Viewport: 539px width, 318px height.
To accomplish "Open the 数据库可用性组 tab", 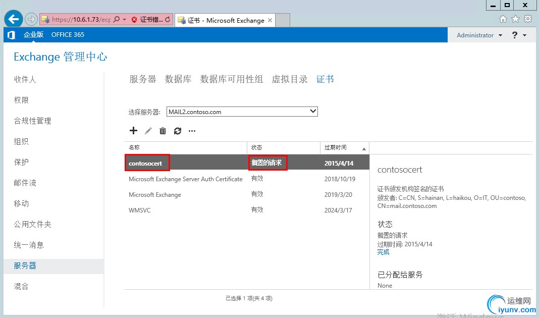I will (232, 79).
